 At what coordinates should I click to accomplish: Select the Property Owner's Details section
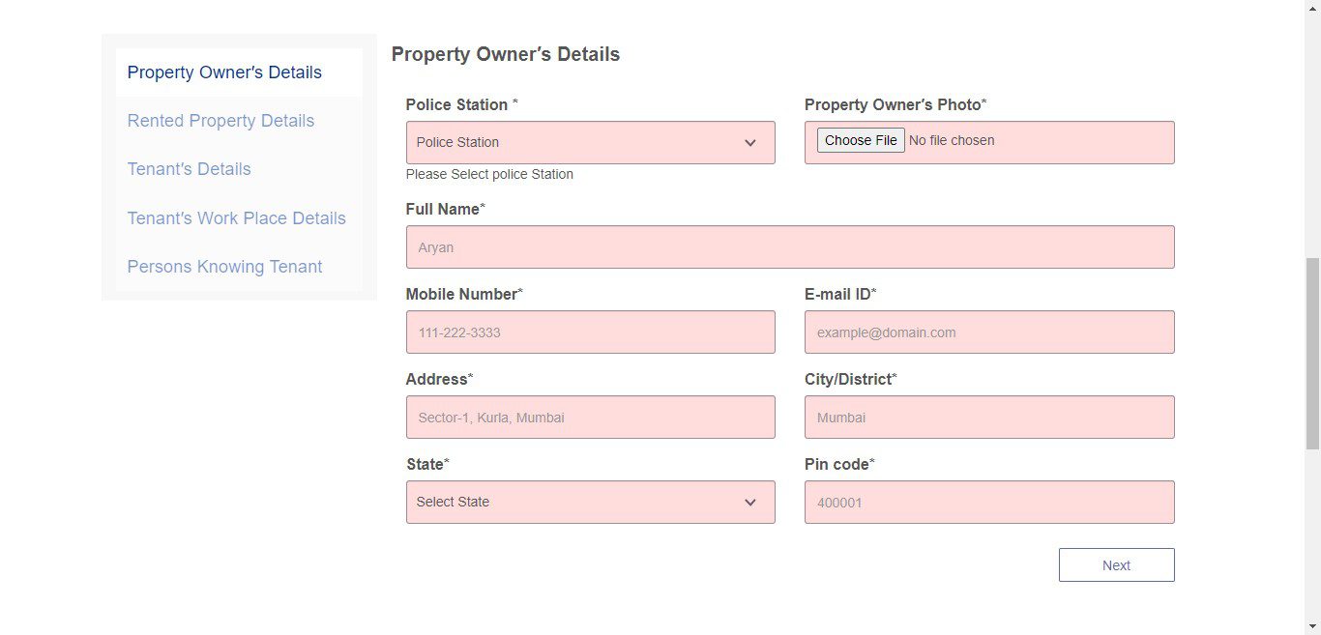click(224, 72)
